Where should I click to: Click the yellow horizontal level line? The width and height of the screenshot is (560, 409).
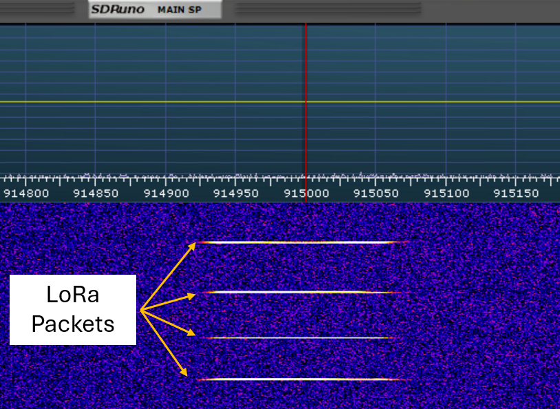pyautogui.click(x=280, y=102)
